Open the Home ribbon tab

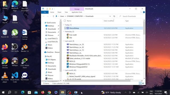(x=52, y=12)
